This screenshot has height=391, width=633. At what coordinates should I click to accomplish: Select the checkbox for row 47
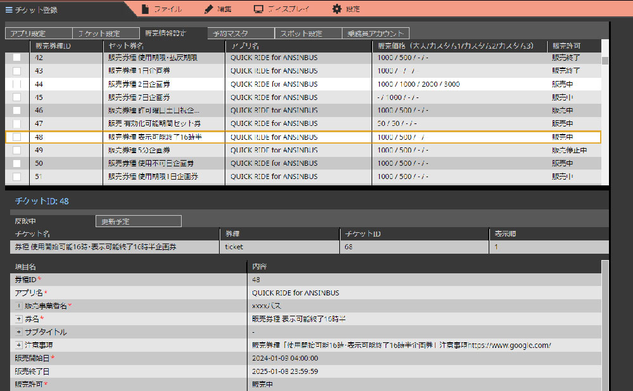point(16,124)
